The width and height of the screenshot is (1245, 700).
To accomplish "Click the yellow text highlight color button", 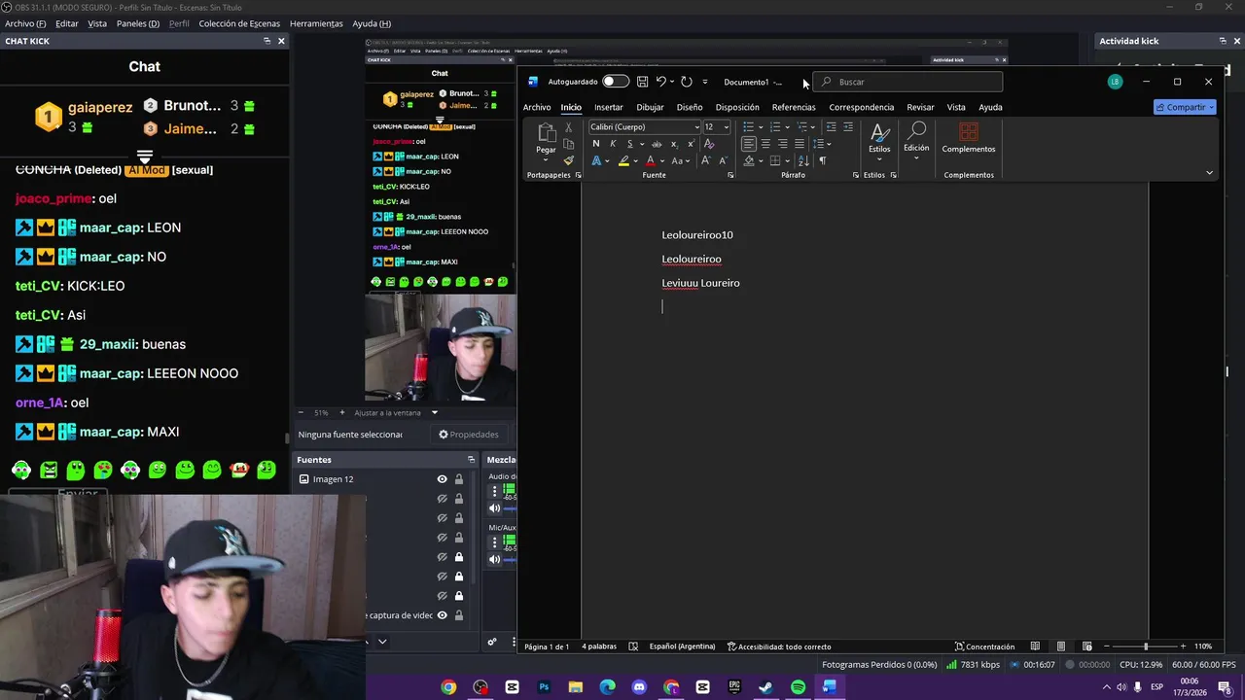I will tap(623, 160).
